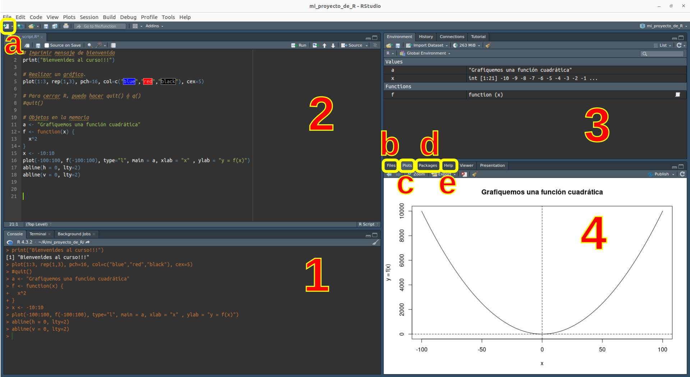Image resolution: width=690 pixels, height=377 pixels.
Task: Clear environment objects with broom icon
Action: tap(488, 46)
